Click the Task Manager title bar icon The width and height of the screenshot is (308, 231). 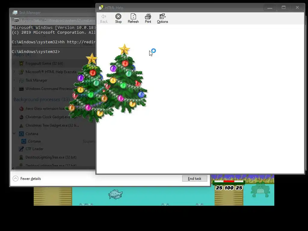pyautogui.click(x=15, y=13)
